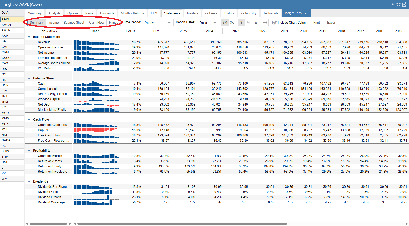Collapse the Cash Flow section

pos(29,120)
